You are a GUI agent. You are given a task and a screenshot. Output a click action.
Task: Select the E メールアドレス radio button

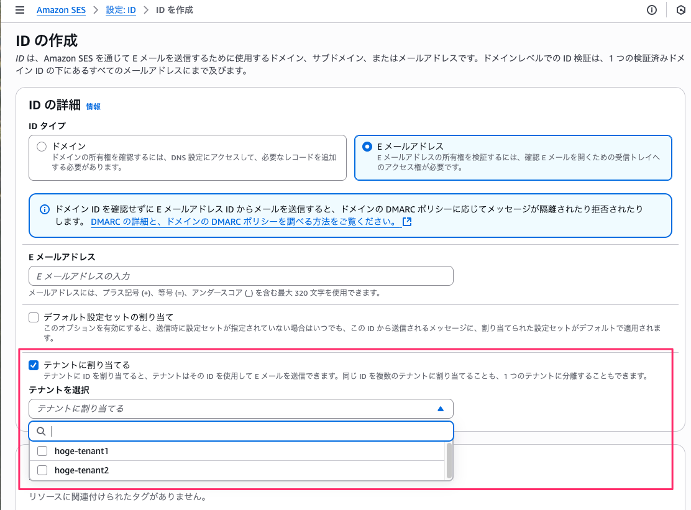pyautogui.click(x=367, y=147)
